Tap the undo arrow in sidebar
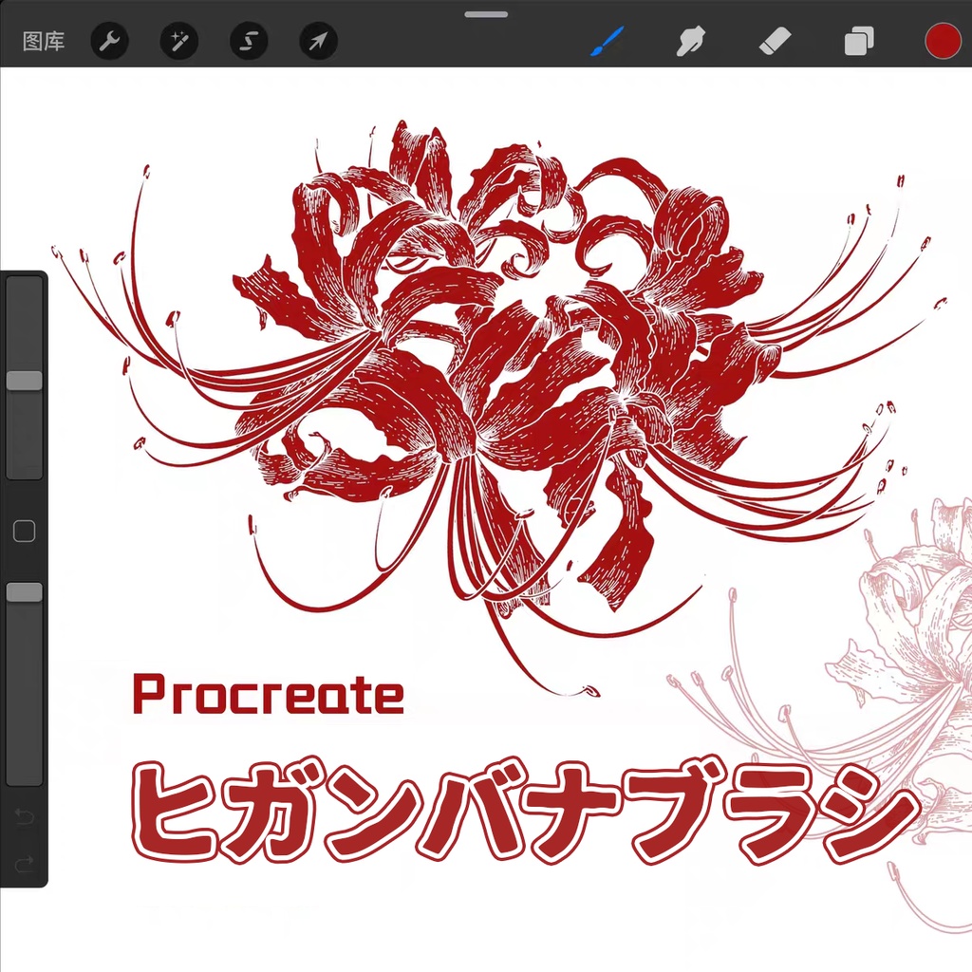This screenshot has height=972, width=972. pos(24,816)
